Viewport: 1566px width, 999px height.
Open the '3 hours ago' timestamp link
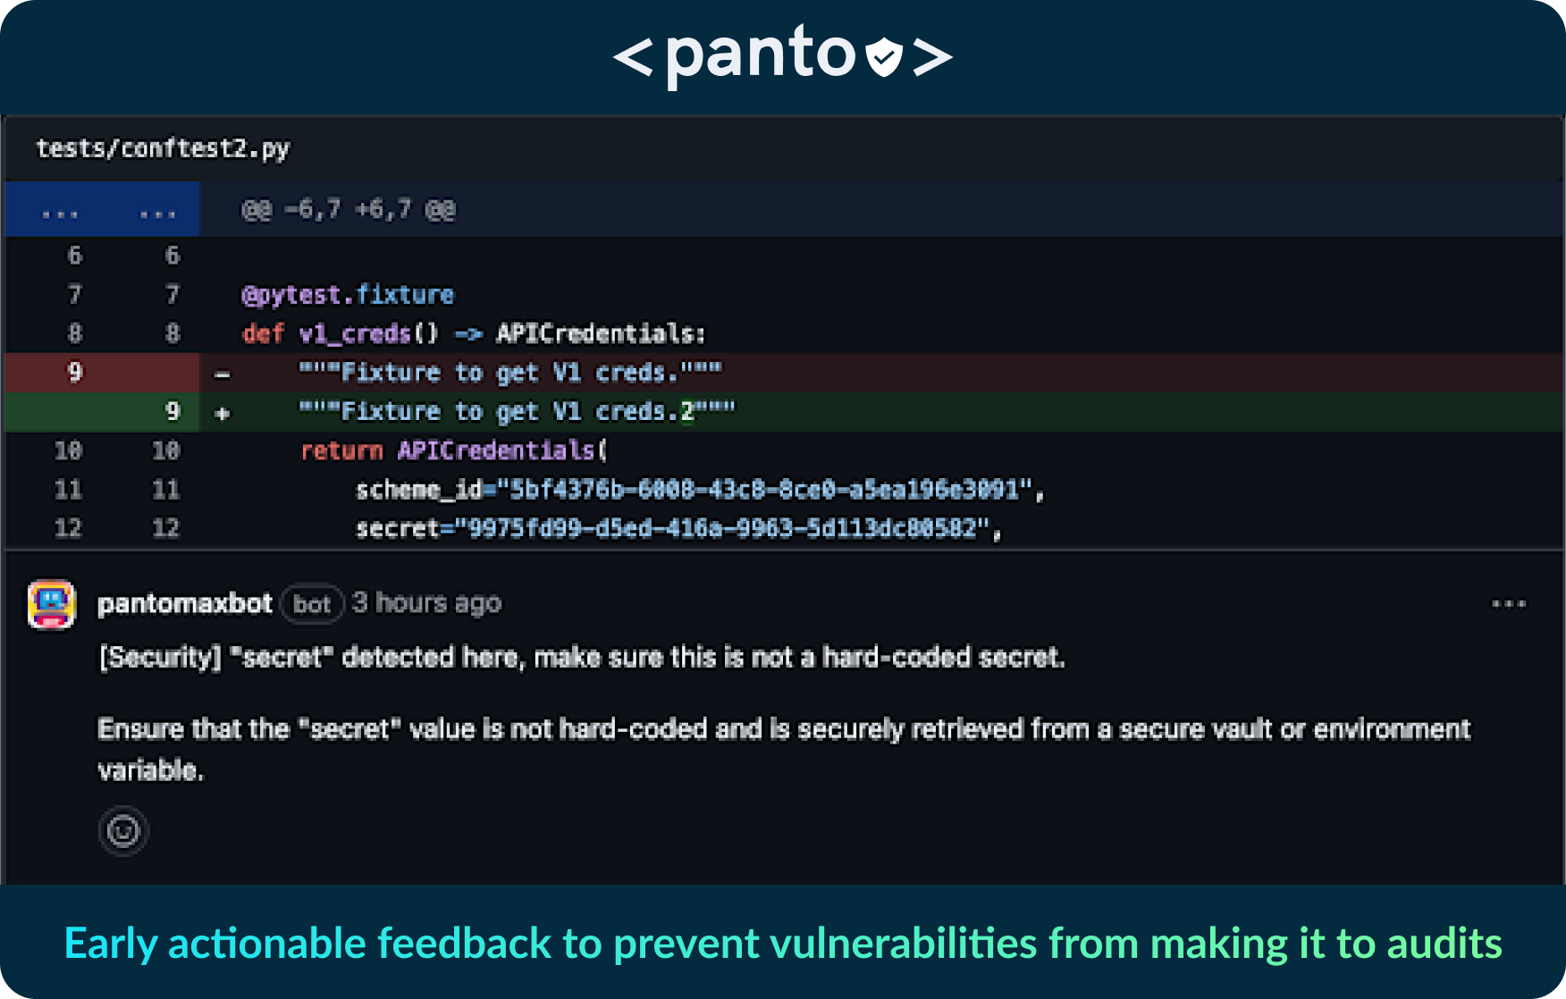pos(426,604)
